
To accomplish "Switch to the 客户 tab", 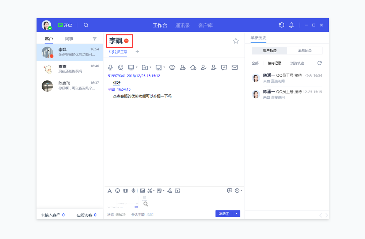I will [49, 39].
